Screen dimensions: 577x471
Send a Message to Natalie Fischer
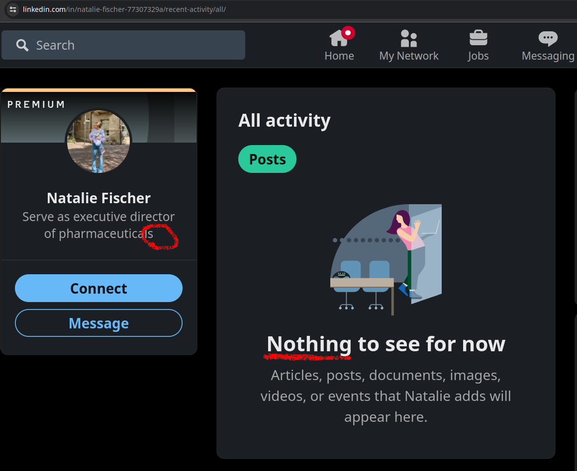click(98, 323)
